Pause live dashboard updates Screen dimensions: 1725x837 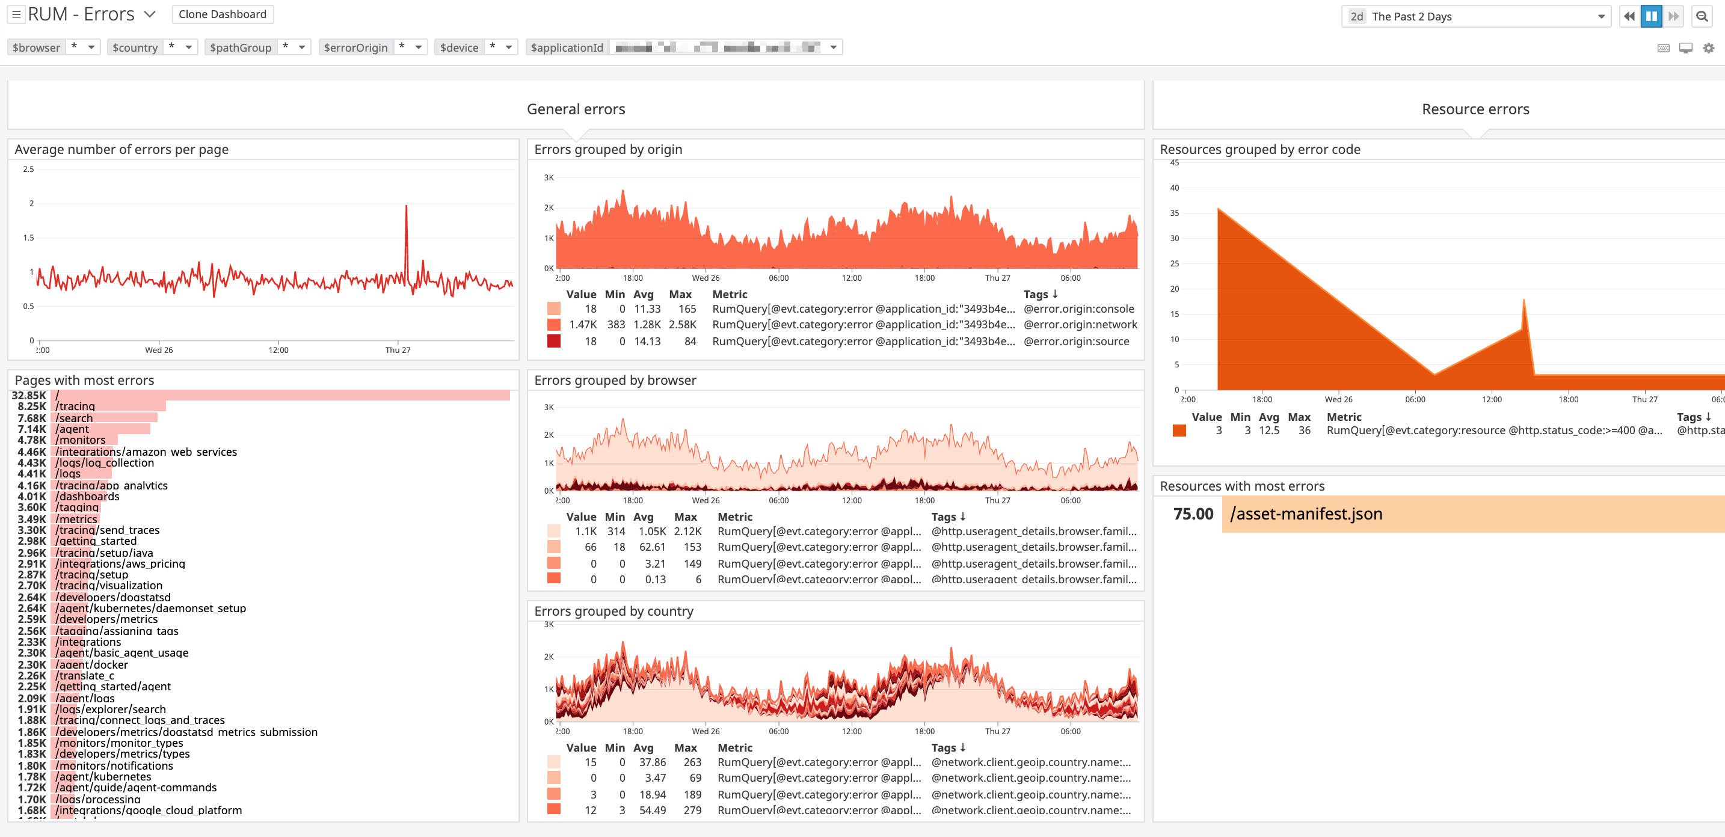(1652, 16)
